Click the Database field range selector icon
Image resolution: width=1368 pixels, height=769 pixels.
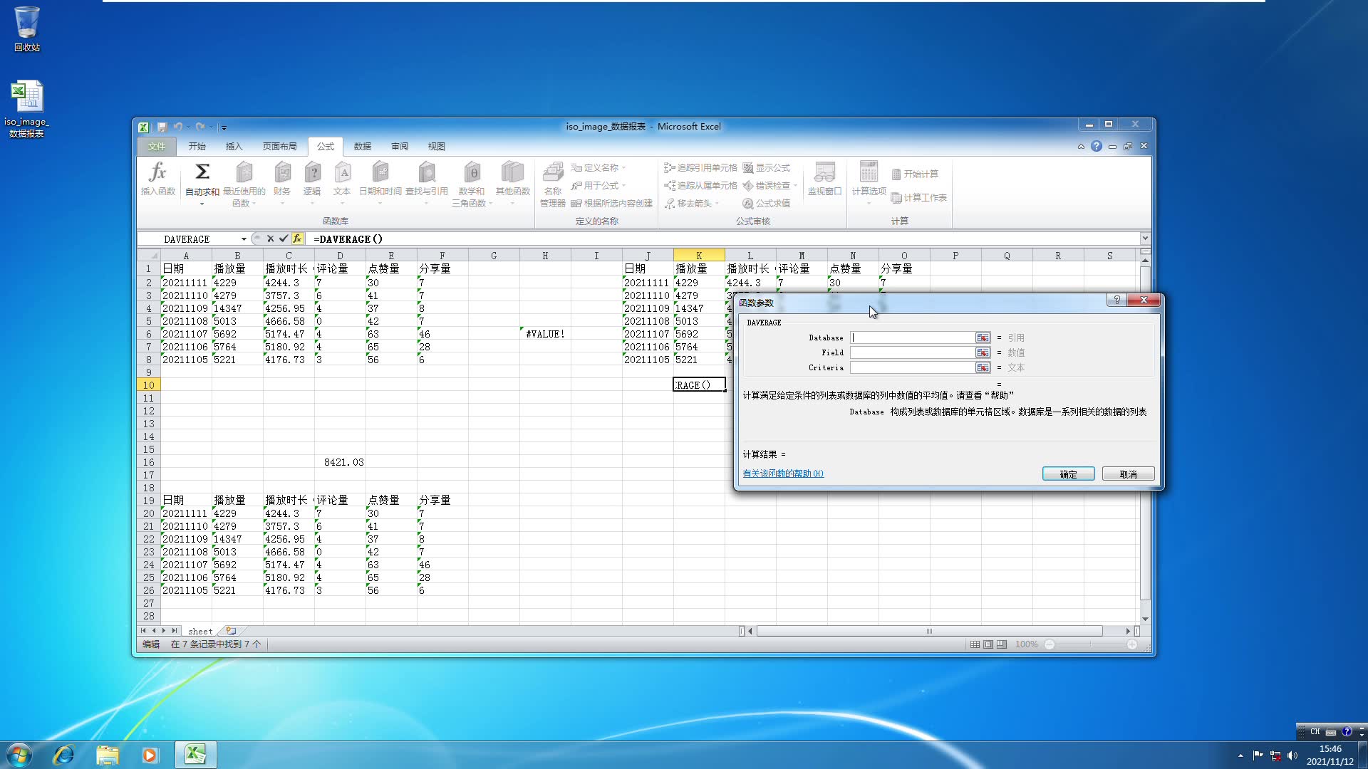pyautogui.click(x=983, y=338)
